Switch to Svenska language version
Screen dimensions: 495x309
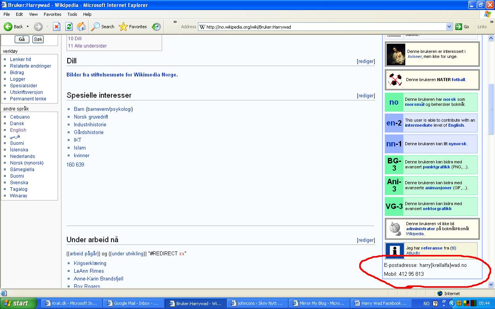[x=19, y=183]
